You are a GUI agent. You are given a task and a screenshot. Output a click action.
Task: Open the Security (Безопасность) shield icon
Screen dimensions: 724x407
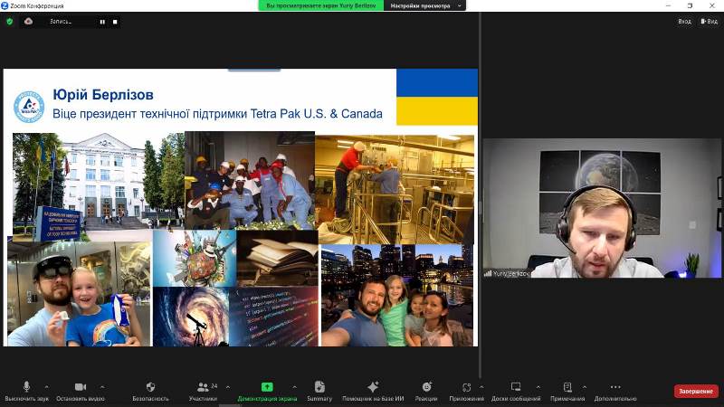(150, 387)
